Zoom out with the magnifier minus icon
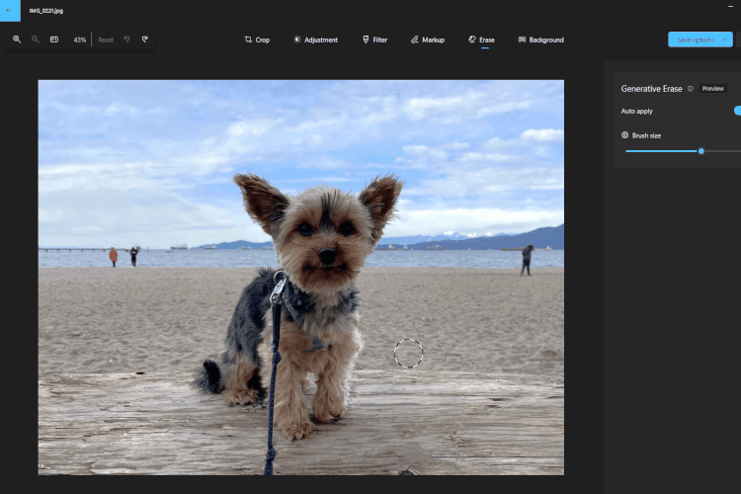Viewport: 741px width, 494px height. coord(36,40)
